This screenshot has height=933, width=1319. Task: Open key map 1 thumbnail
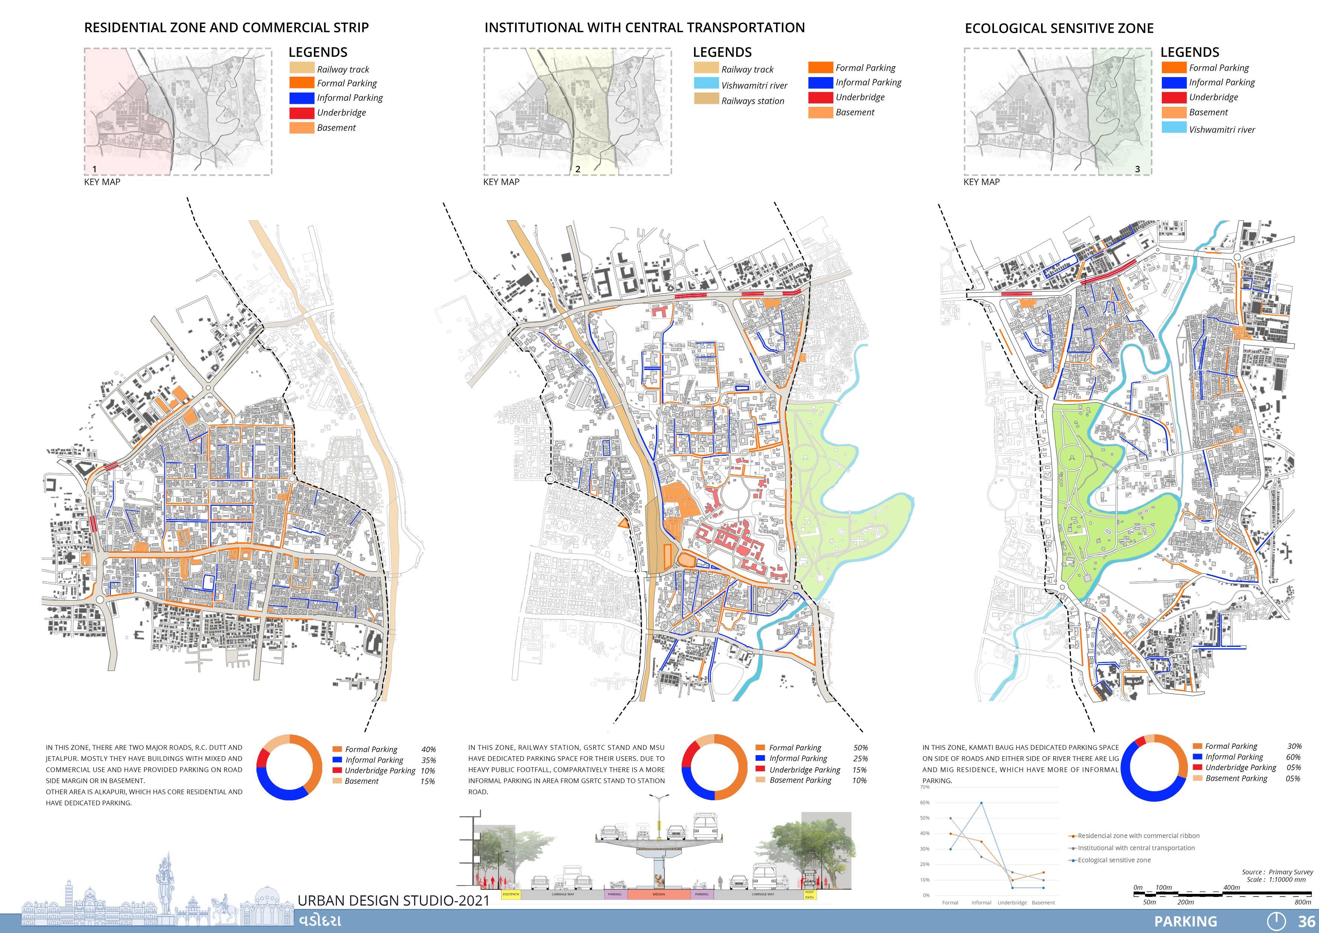(177, 111)
